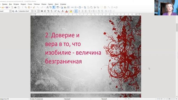Image resolution: width=178 pixels, height=100 pixels.
Task: Open the Сервис menu
Action: click(x=50, y=4)
